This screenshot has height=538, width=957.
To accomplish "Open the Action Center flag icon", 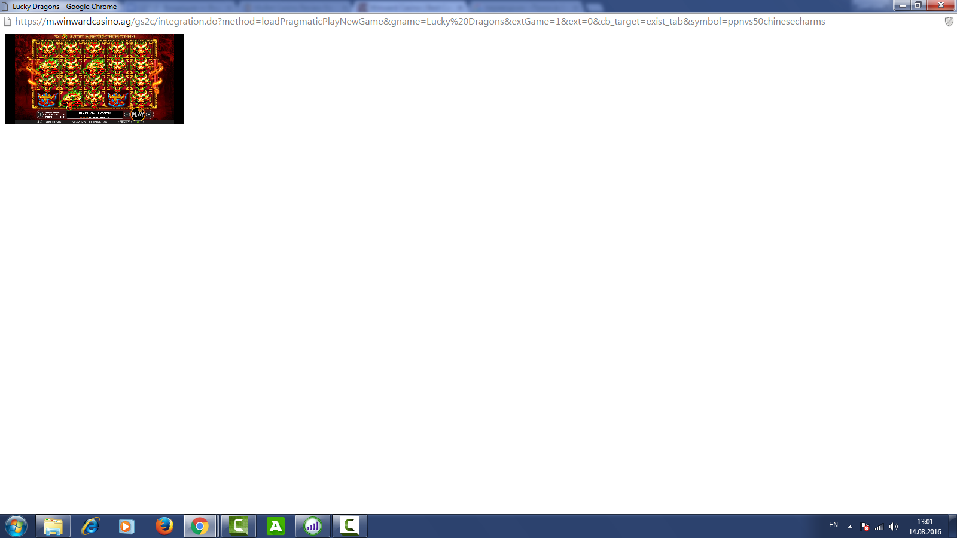I will click(865, 527).
